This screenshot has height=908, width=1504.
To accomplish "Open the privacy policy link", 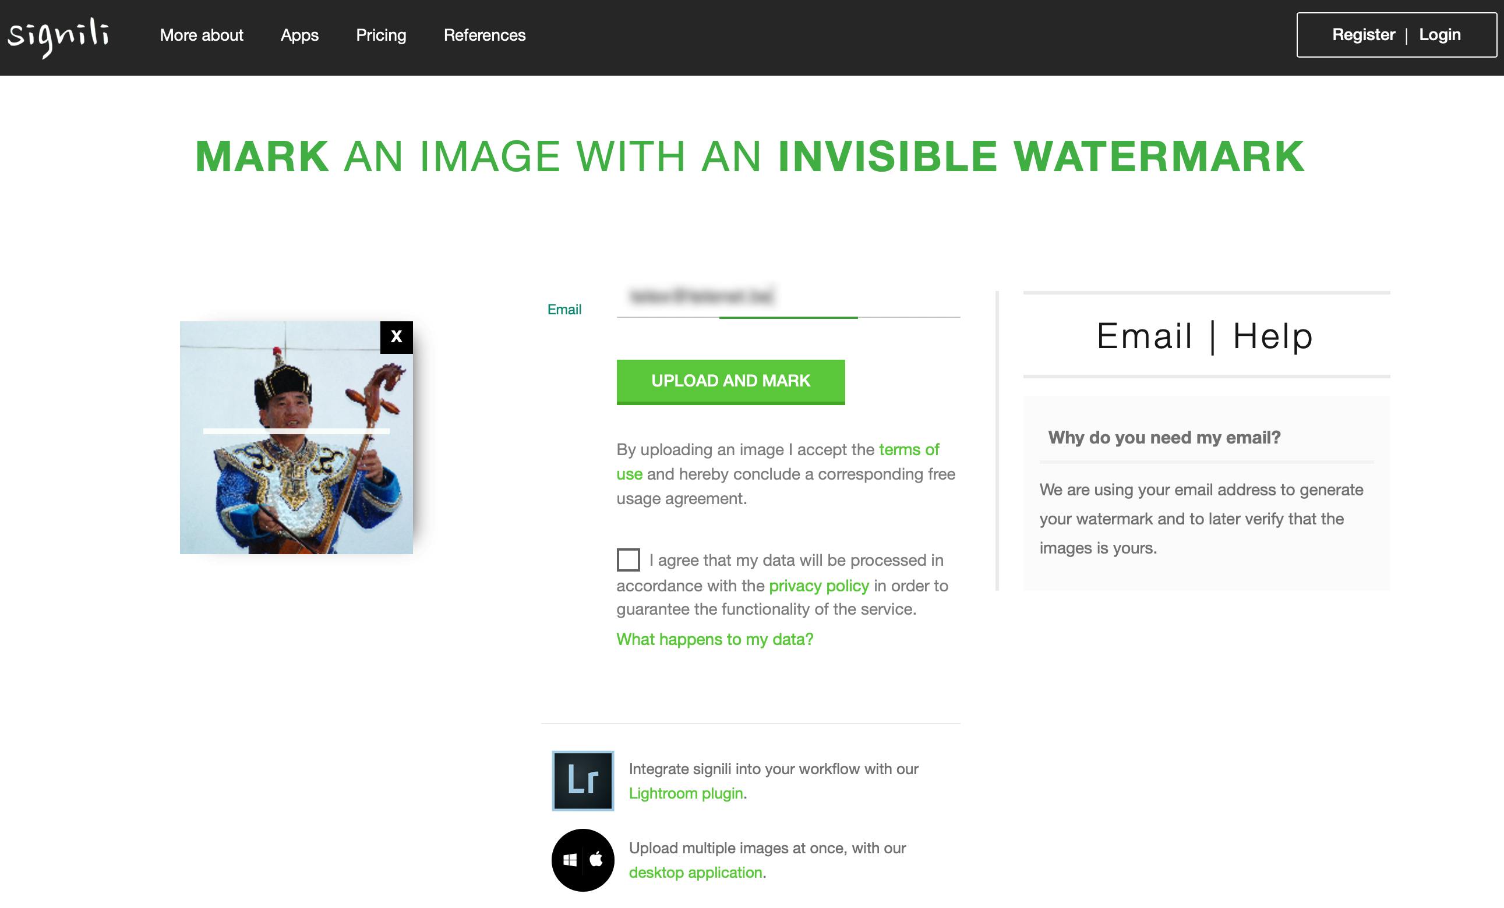I will coord(818,586).
